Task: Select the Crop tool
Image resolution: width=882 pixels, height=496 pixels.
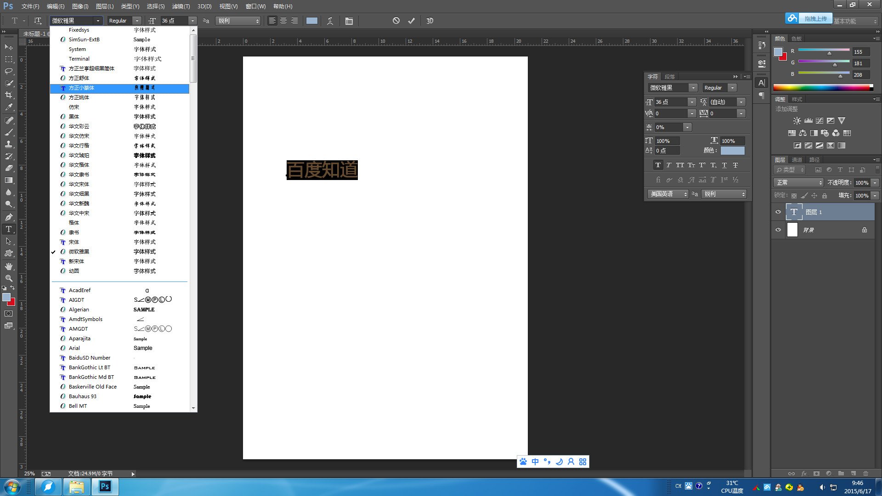Action: 8,95
